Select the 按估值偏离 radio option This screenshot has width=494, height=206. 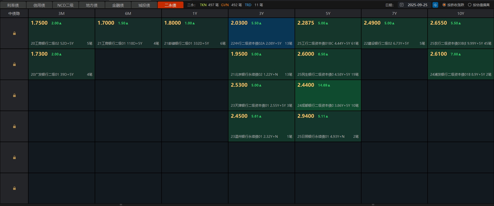[x=470, y=5]
